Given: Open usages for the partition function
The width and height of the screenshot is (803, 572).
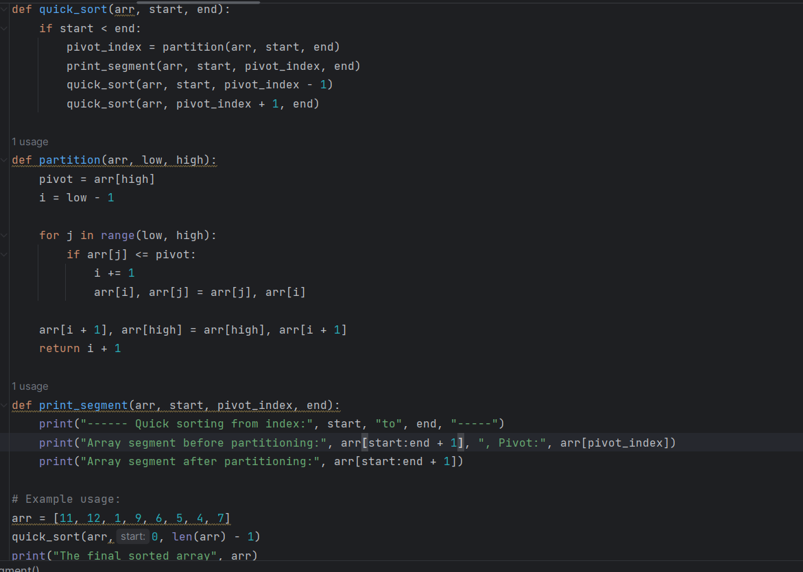Looking at the screenshot, I should pos(29,141).
